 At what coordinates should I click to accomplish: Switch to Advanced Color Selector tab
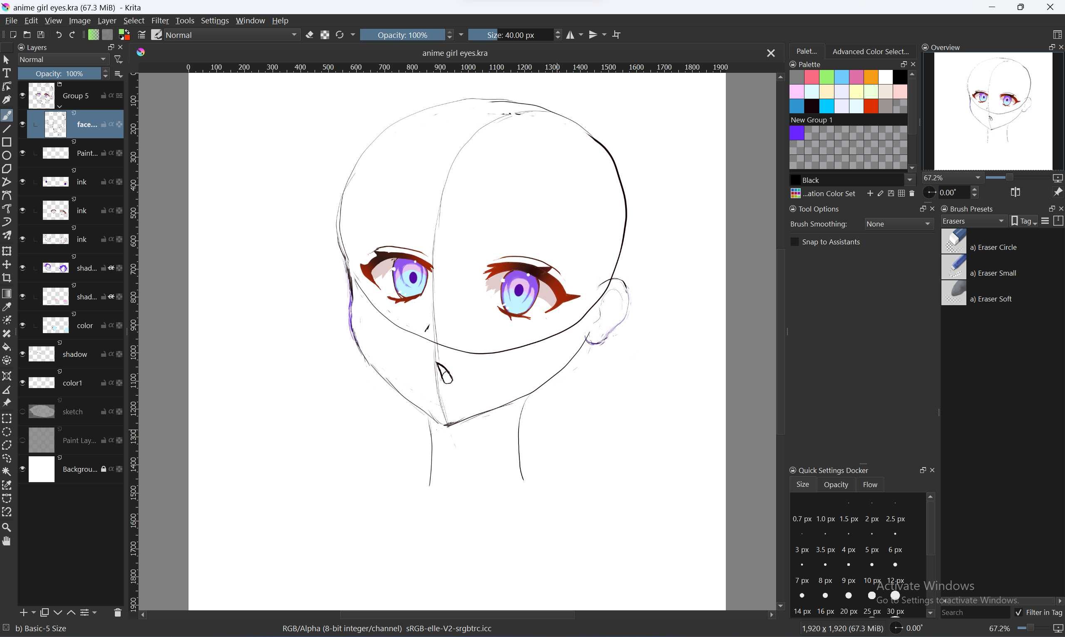871,52
